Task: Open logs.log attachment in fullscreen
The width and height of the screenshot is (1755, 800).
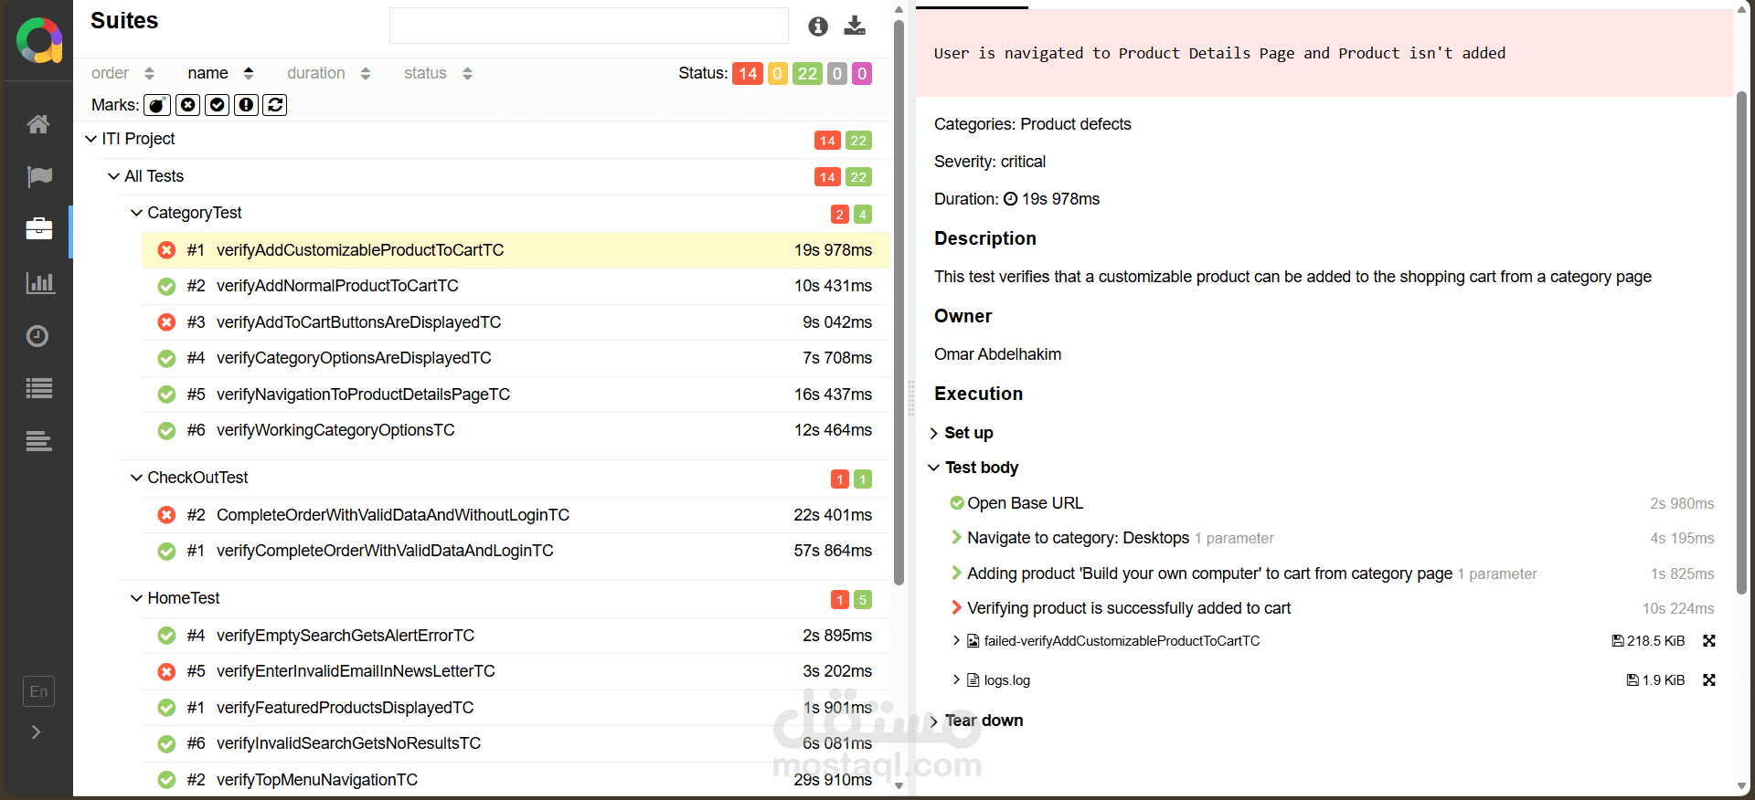Action: pos(1708,680)
